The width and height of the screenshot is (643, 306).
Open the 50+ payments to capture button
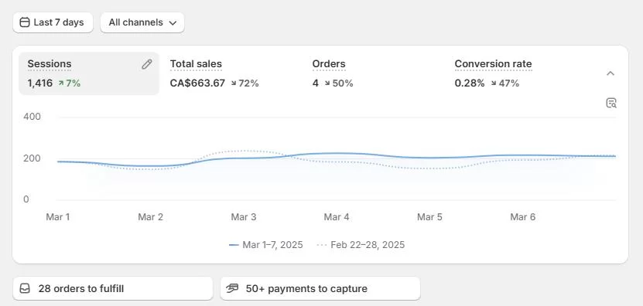(320, 288)
